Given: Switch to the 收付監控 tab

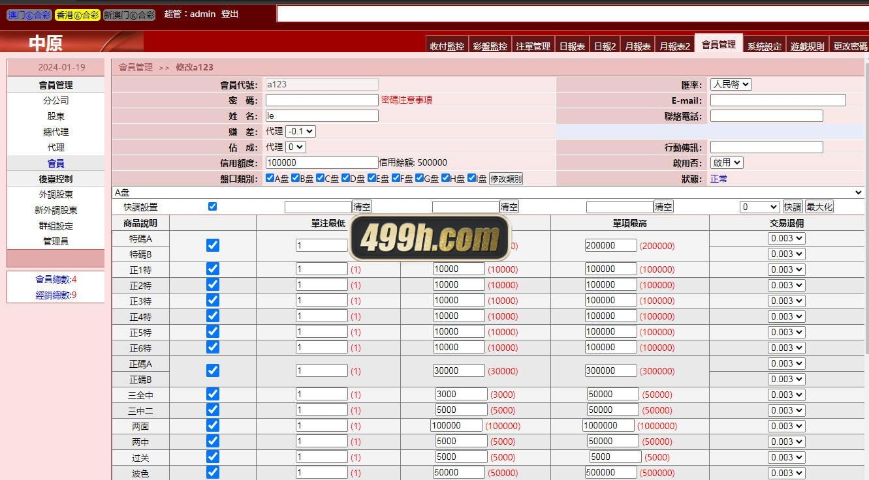Looking at the screenshot, I should click(447, 46).
